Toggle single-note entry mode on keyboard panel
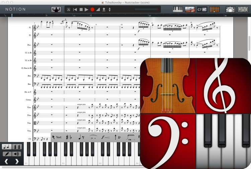Screen dimensions: 251x169 pos(7,147)
